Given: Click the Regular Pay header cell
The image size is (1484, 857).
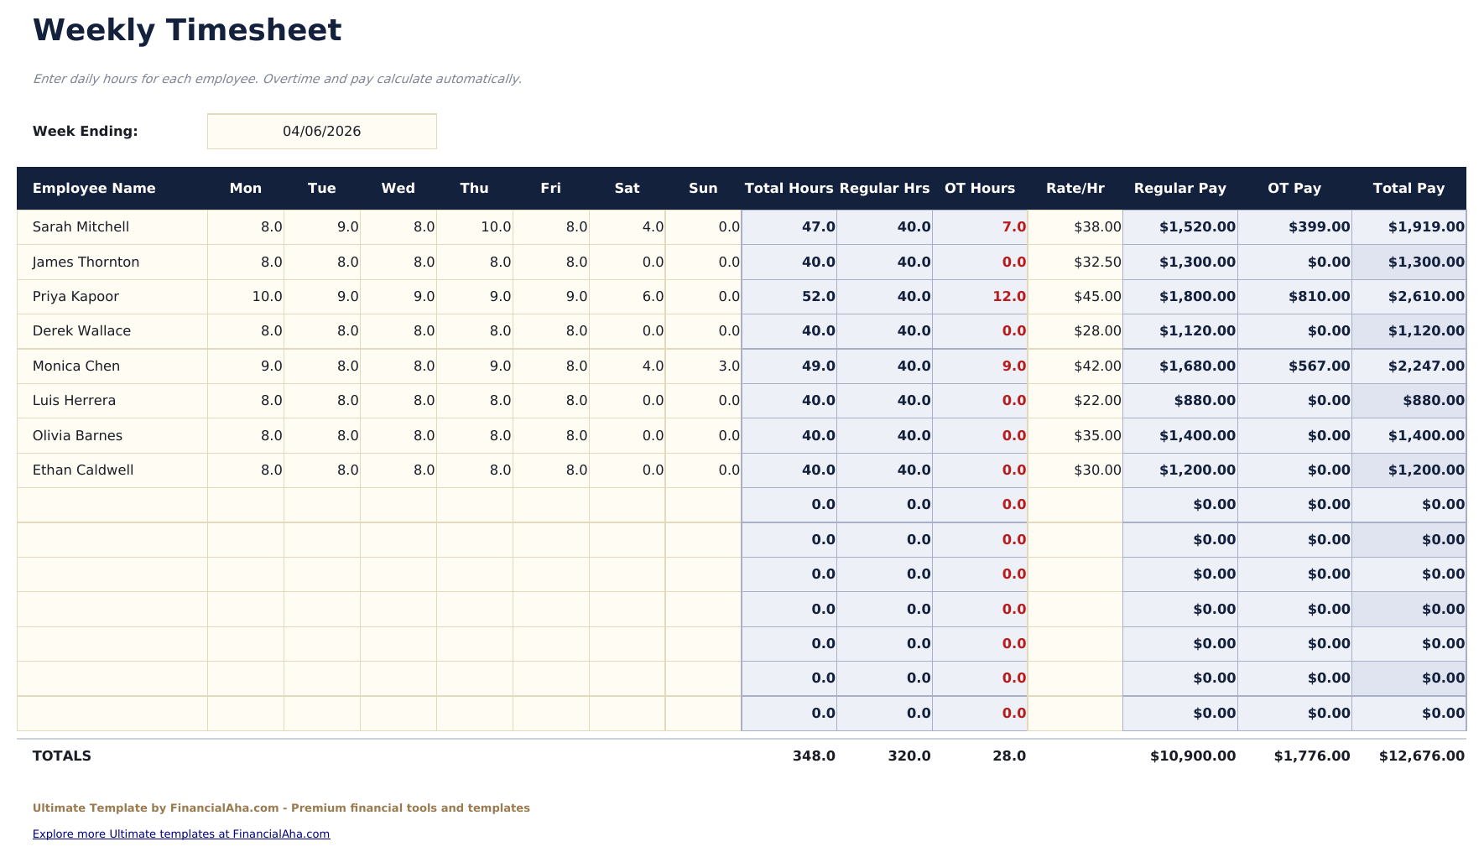Looking at the screenshot, I should pyautogui.click(x=1179, y=188).
